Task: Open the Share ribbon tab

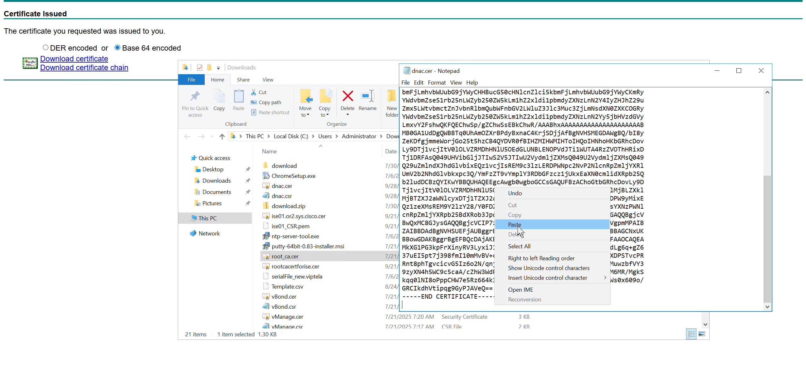Action: coord(243,80)
